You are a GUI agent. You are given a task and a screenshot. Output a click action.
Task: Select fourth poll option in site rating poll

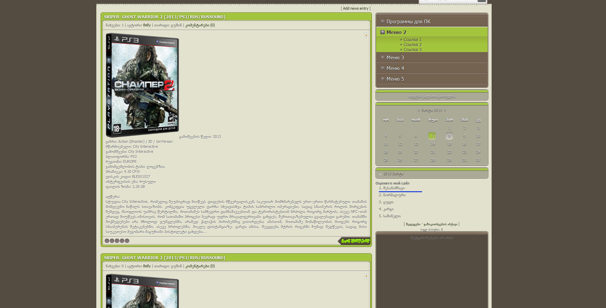(x=388, y=209)
